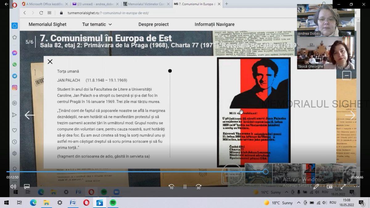Open the player's more options ellipsis
The height and width of the screenshot is (208, 370).
[357, 186]
